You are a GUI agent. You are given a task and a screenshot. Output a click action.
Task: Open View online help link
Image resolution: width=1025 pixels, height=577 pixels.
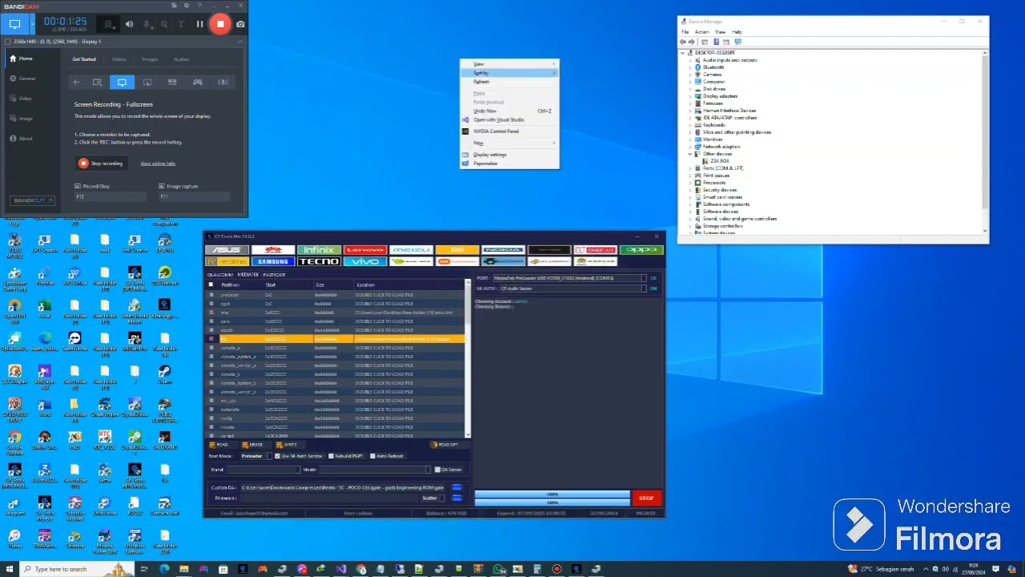[x=158, y=163]
